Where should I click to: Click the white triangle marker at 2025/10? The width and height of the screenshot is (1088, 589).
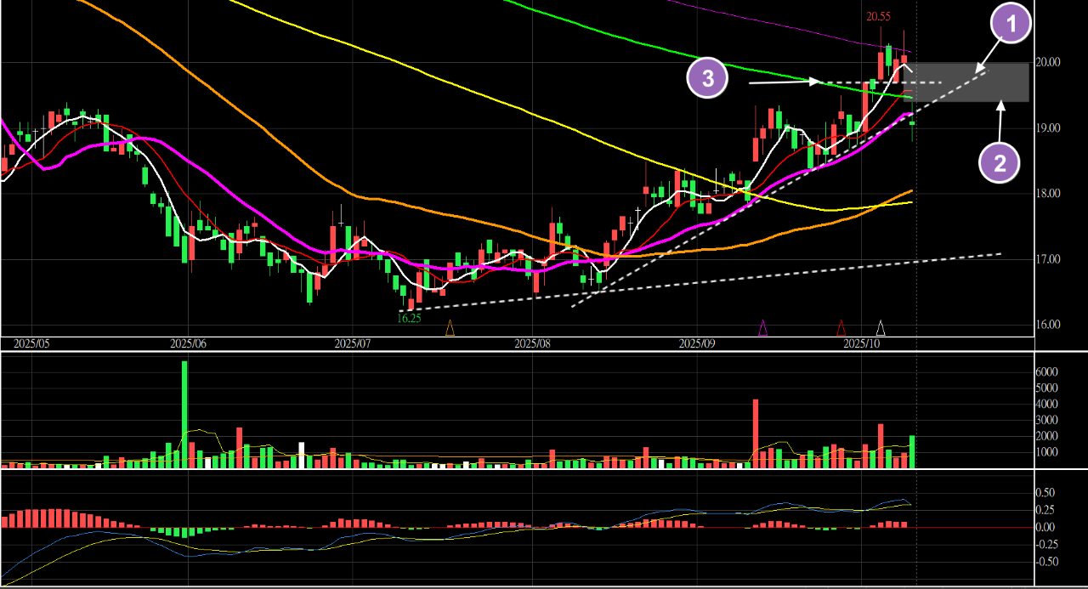881,328
